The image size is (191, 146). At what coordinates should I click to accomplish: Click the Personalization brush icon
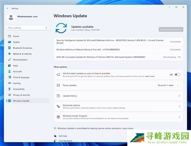pyautogui.click(x=10, y=59)
